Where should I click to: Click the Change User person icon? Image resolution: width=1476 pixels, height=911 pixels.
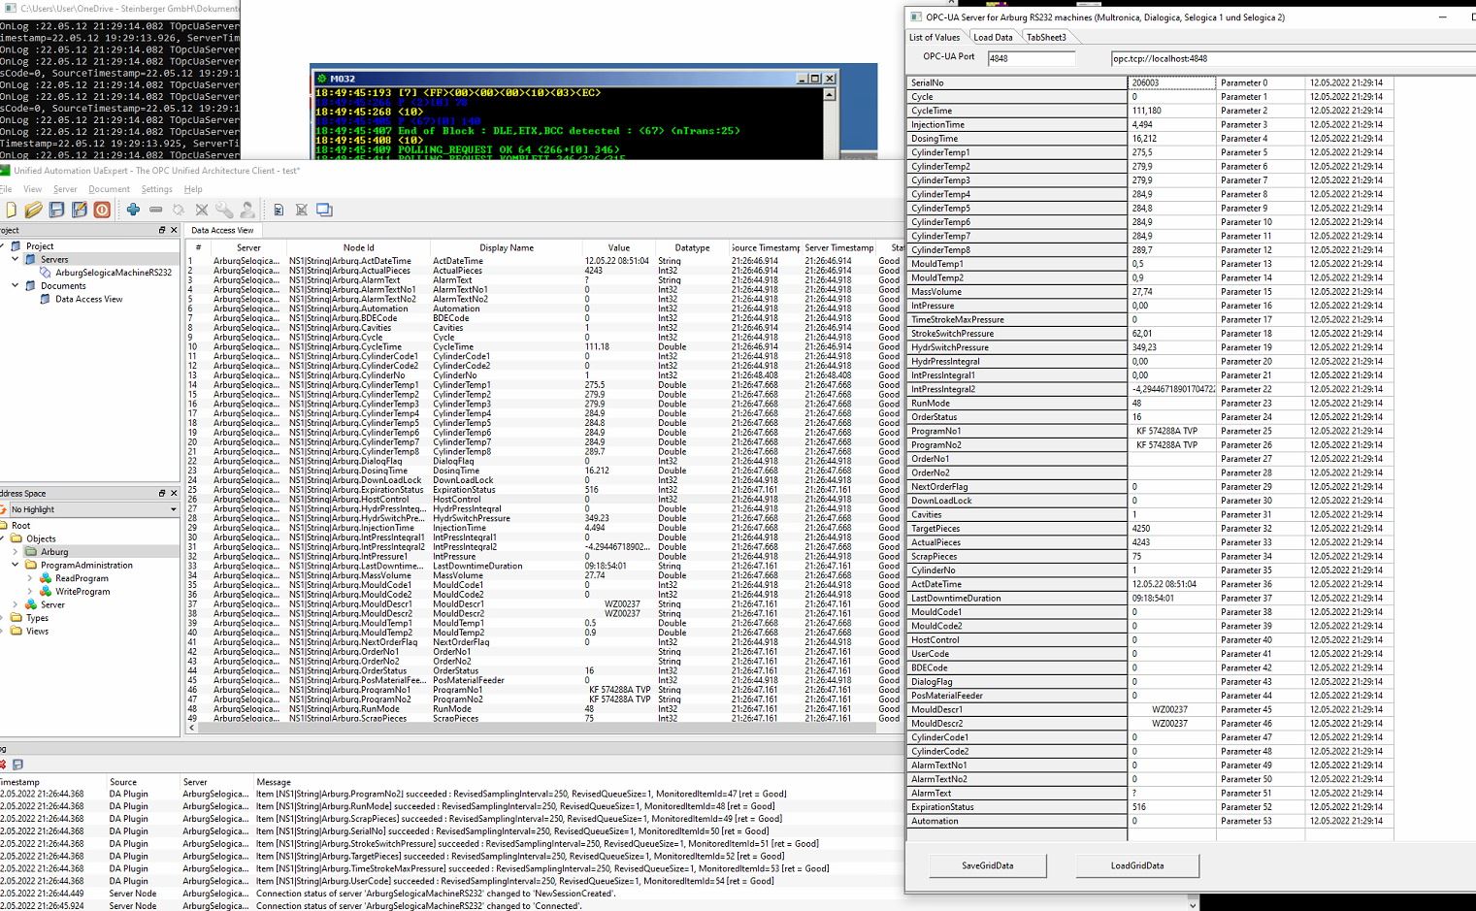(x=247, y=210)
